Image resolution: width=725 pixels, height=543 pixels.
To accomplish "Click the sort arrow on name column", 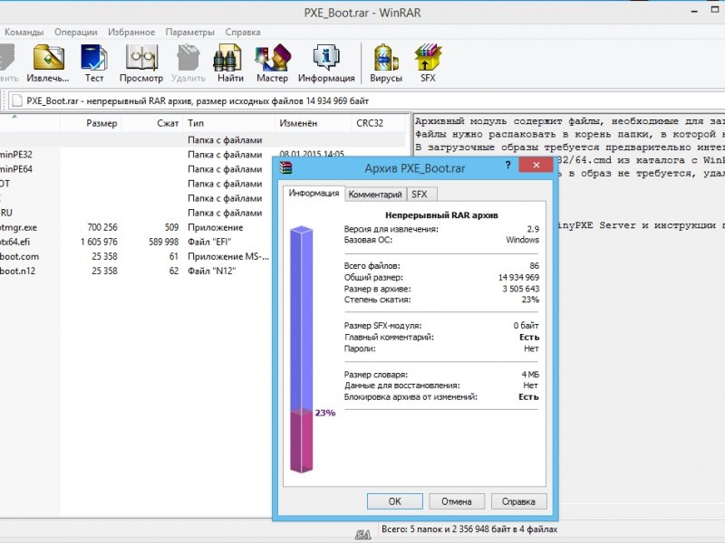I will [14, 118].
